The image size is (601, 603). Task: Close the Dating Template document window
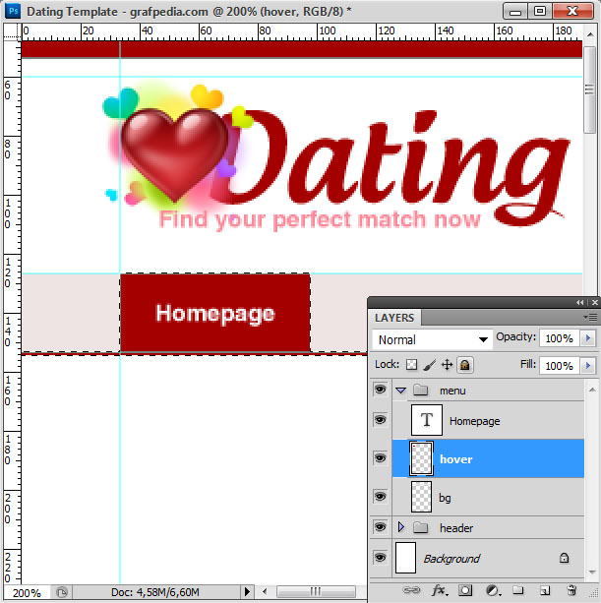tap(572, 12)
